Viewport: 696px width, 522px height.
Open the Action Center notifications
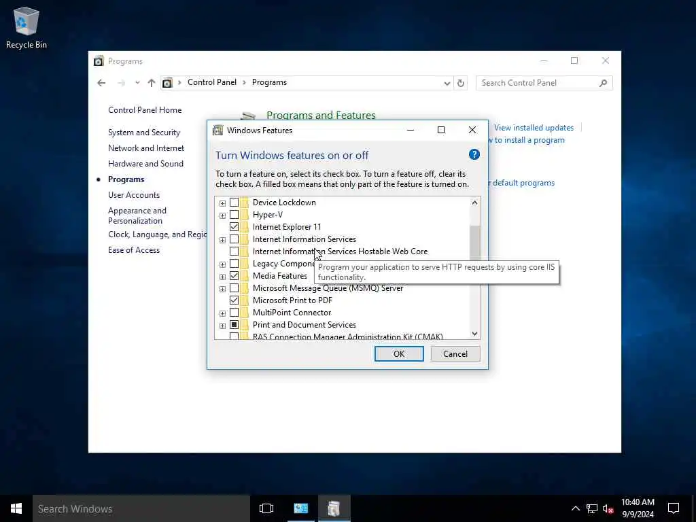pos(674,508)
